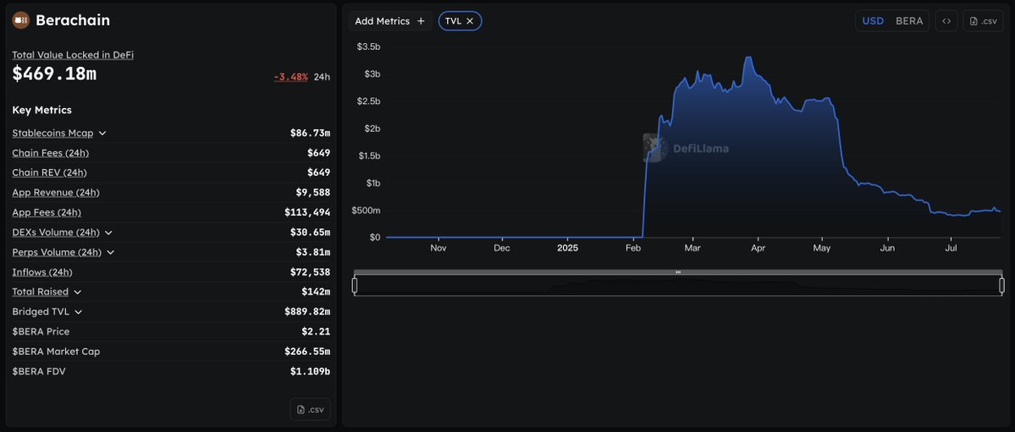Click the left handle of range slider
Image resolution: width=1015 pixels, height=432 pixels.
(x=355, y=285)
